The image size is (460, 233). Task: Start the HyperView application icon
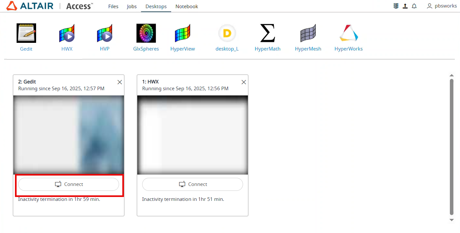point(183,33)
